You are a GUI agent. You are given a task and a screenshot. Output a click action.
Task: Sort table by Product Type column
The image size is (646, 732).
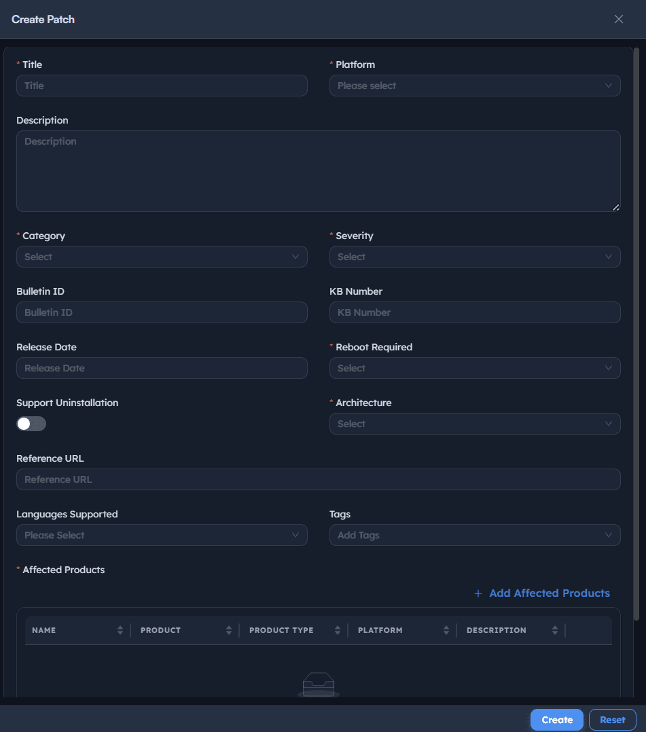click(337, 630)
